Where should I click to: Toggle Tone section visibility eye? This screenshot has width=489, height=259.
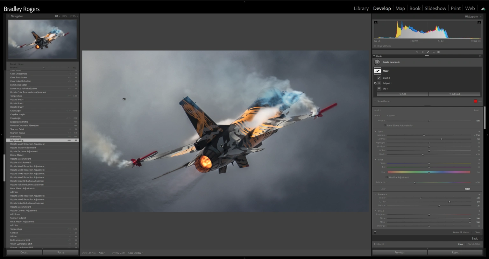click(x=479, y=132)
